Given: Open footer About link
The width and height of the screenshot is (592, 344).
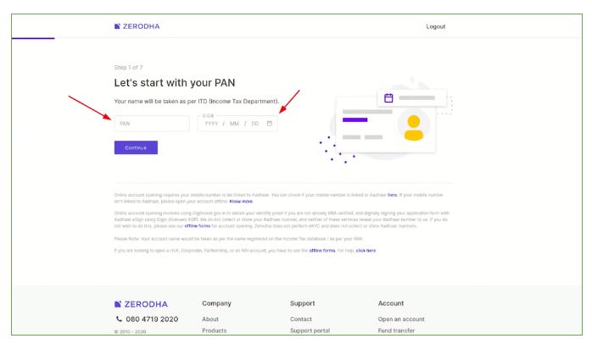Looking at the screenshot, I should [x=210, y=319].
